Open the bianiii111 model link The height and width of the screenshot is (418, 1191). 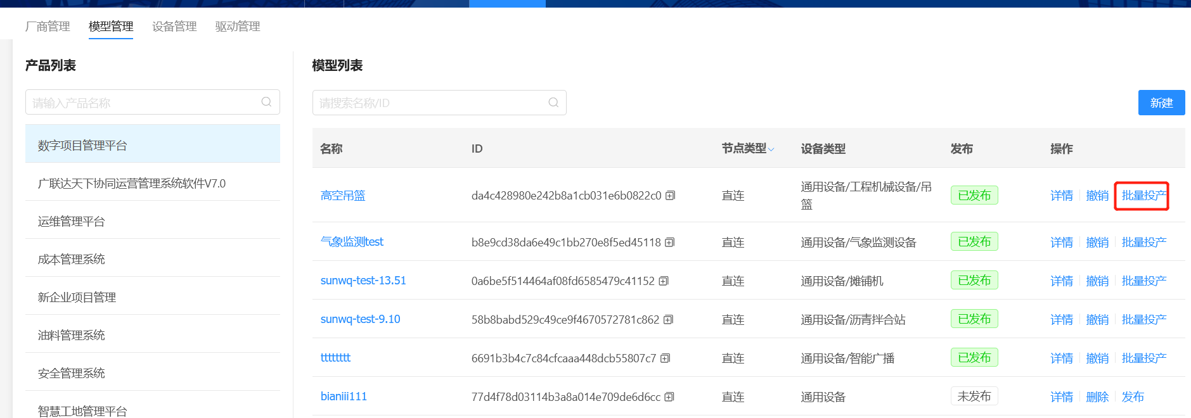pos(344,396)
